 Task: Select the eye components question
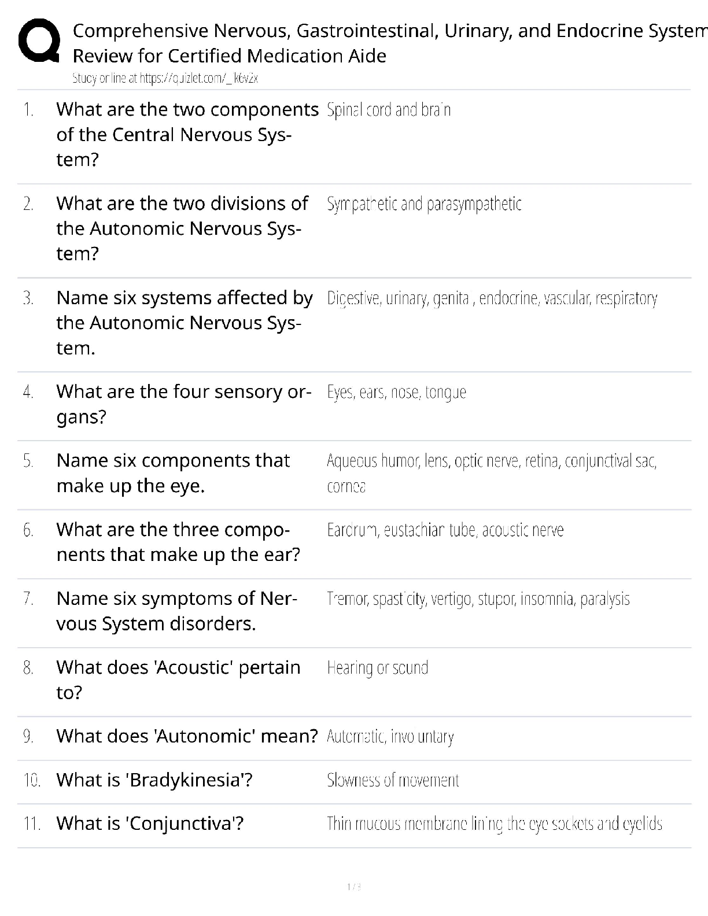click(172, 472)
